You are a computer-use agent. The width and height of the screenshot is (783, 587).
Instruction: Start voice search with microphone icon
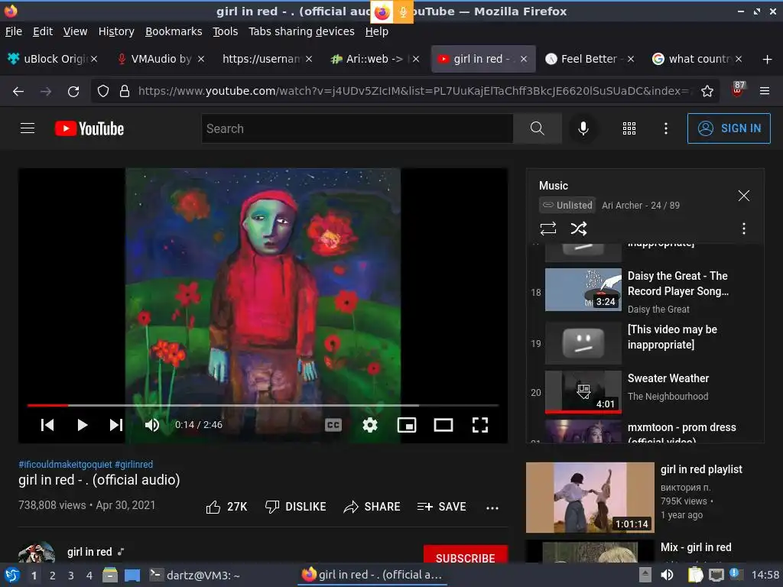pos(583,128)
